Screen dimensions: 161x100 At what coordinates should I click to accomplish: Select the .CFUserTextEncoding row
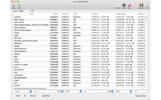click(x=80, y=30)
